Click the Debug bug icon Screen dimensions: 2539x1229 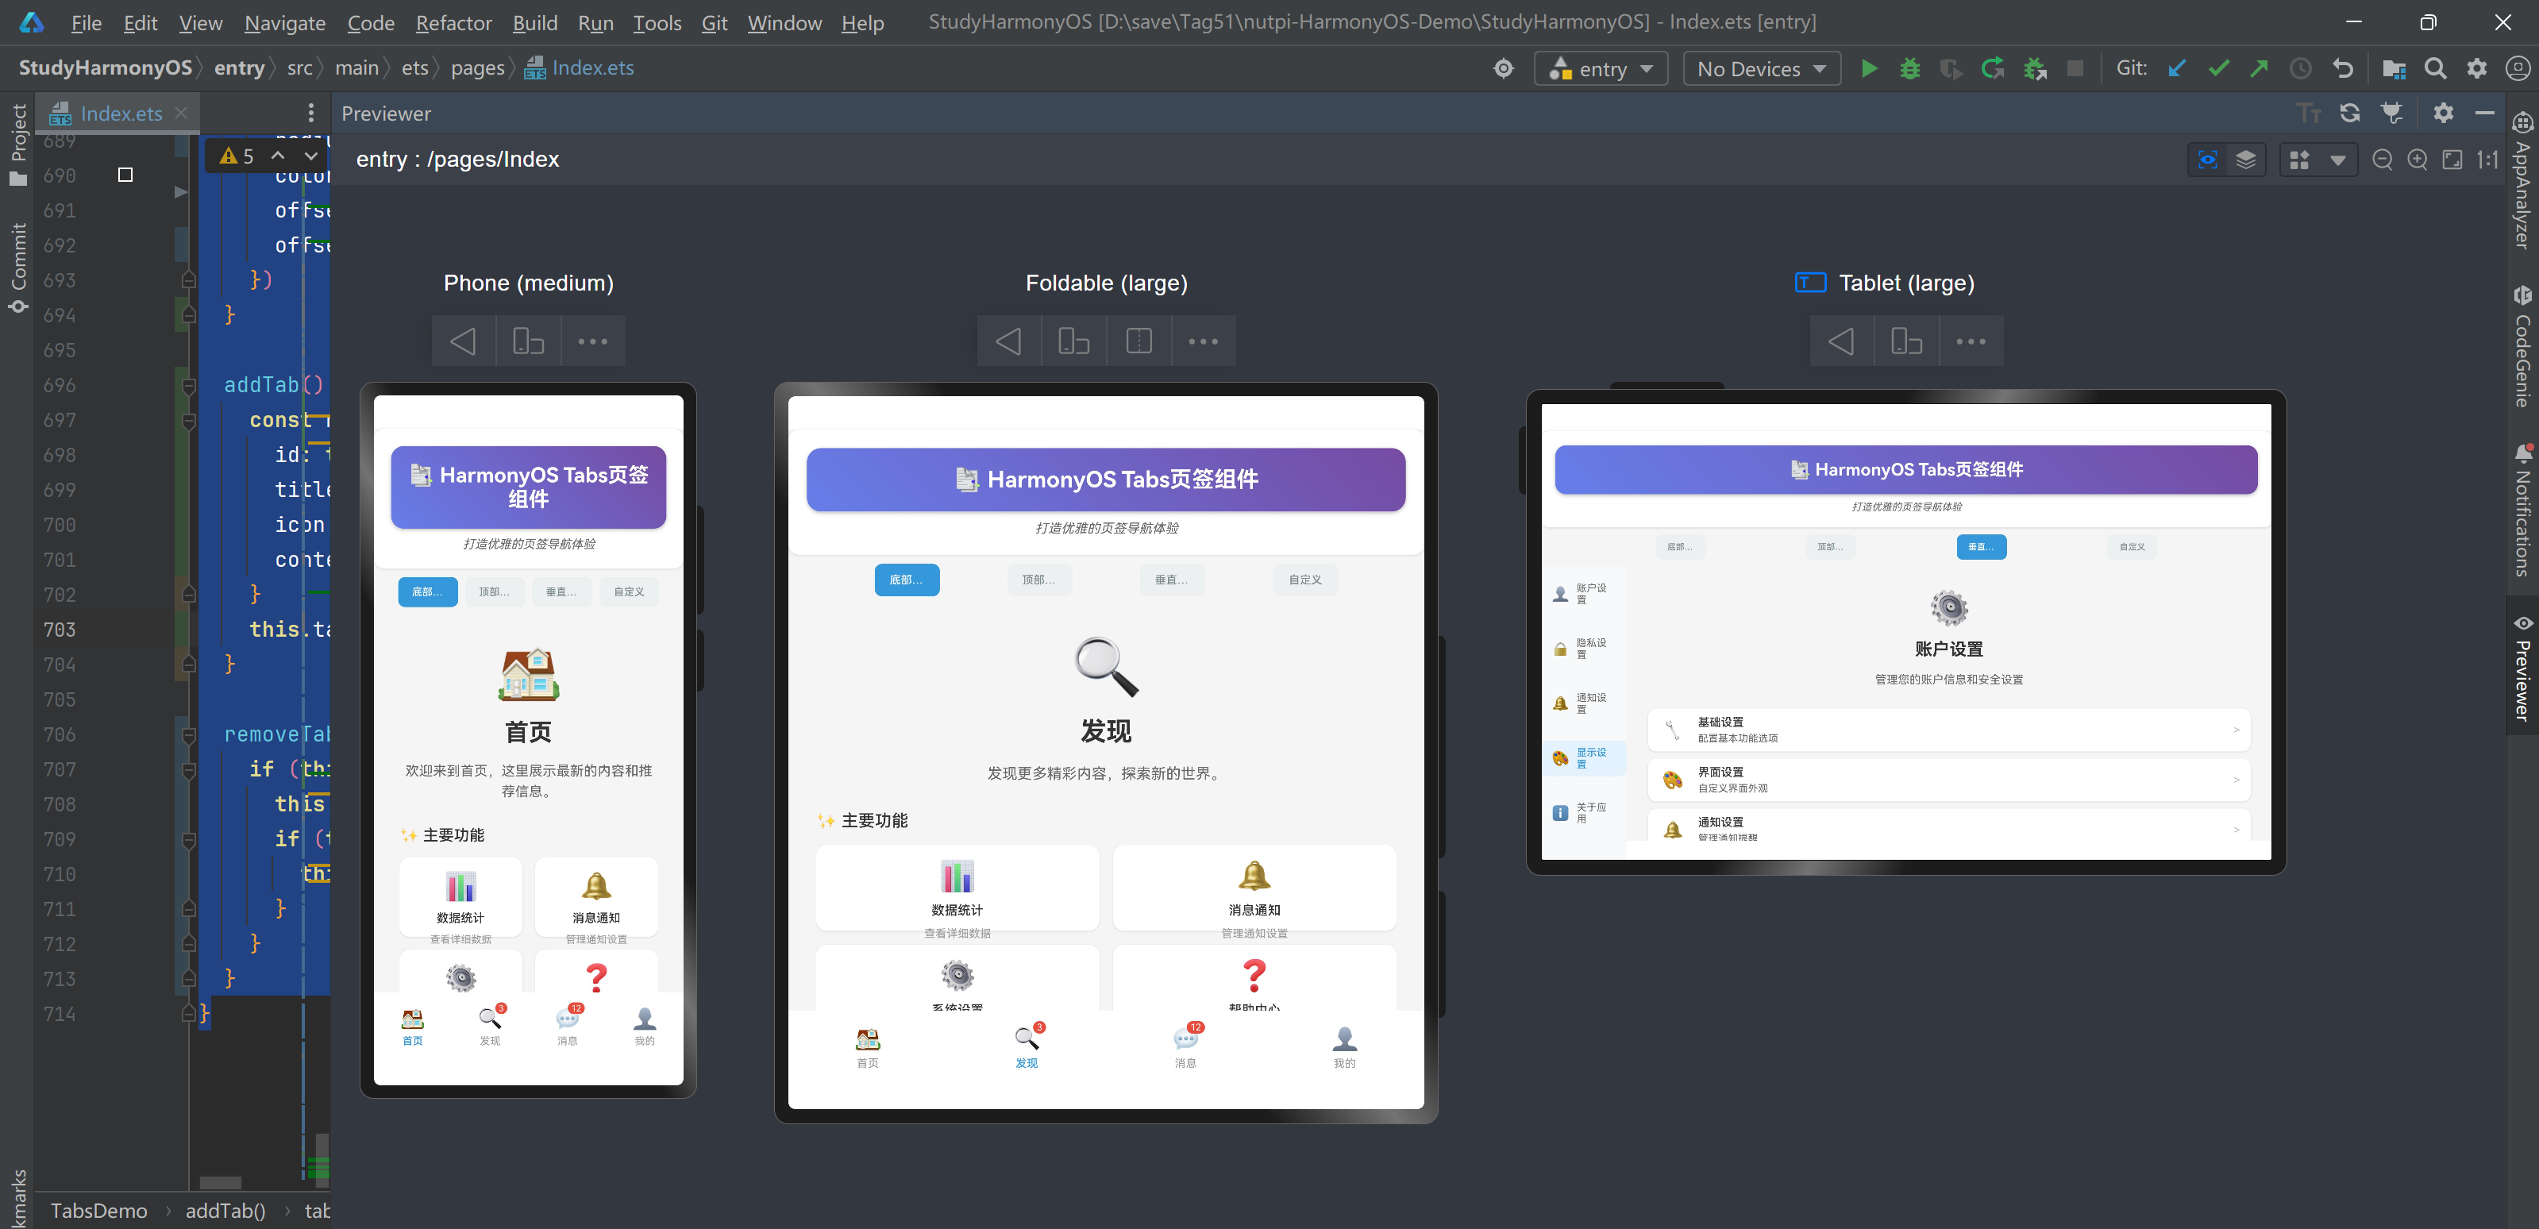click(x=1909, y=68)
